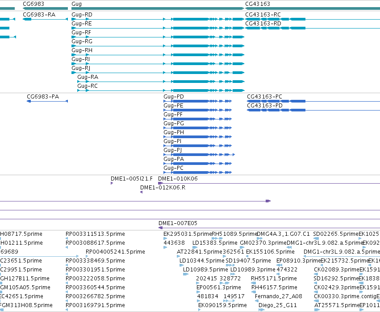The width and height of the screenshot is (380, 312).
Task: Select transcript Gug-RI
Action: pyautogui.click(x=81, y=59)
